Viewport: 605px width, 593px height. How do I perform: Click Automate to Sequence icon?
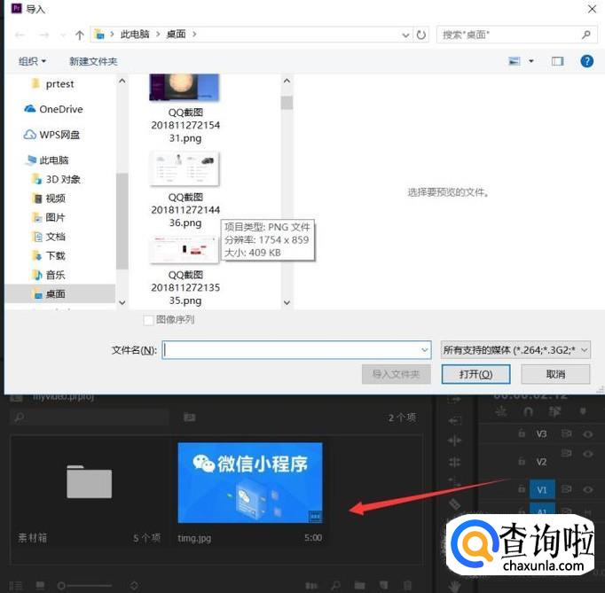coord(311,586)
